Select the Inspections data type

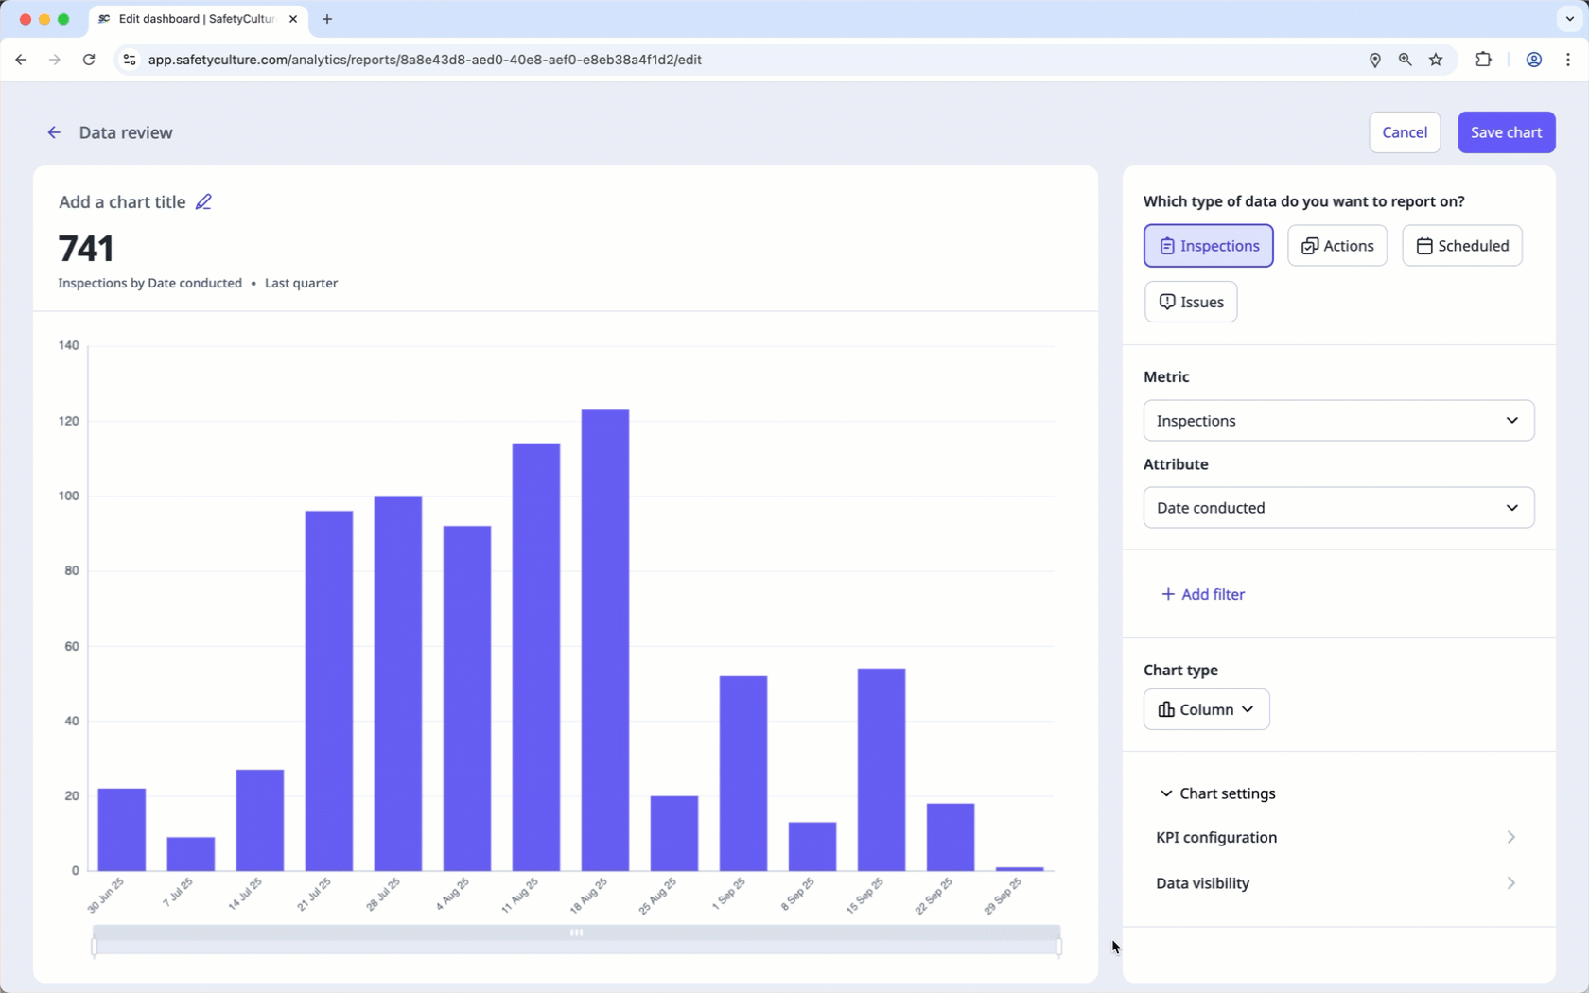coord(1208,246)
